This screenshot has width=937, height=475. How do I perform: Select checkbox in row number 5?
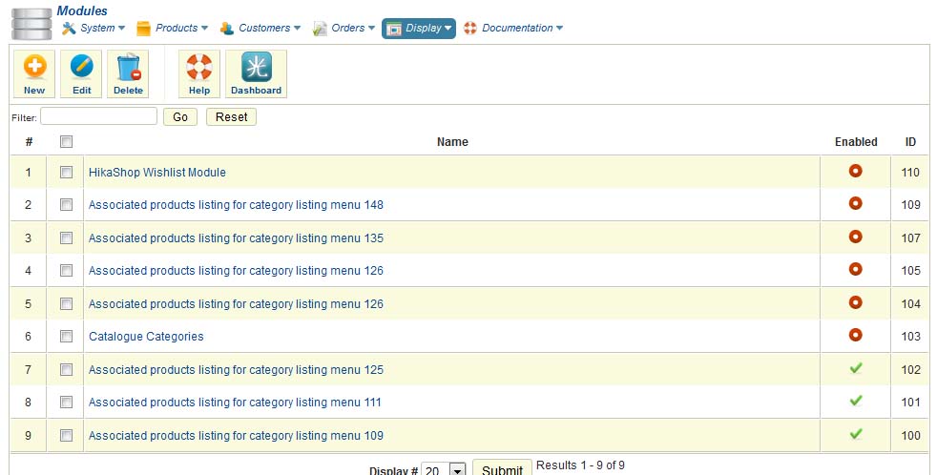[x=67, y=303]
